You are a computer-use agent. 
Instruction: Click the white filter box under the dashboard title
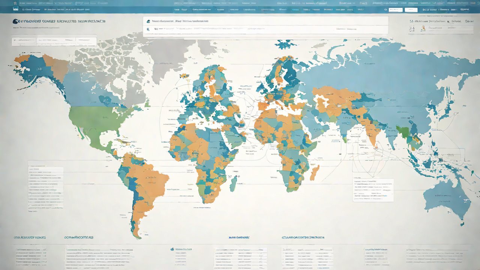(x=54, y=40)
